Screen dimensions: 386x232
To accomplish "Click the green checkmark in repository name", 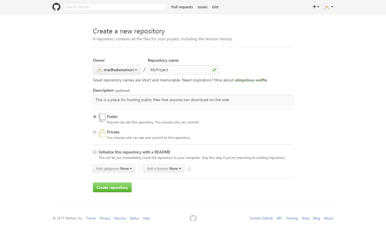I will (214, 70).
